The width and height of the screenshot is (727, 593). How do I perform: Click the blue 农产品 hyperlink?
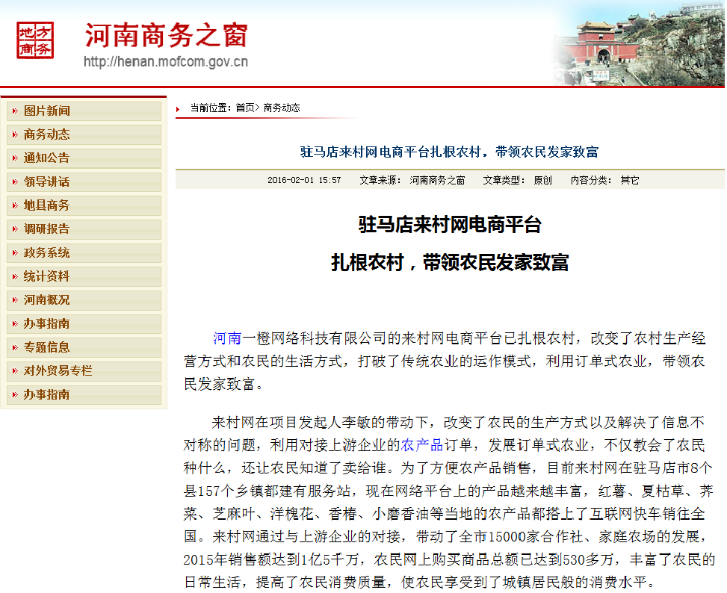[422, 445]
